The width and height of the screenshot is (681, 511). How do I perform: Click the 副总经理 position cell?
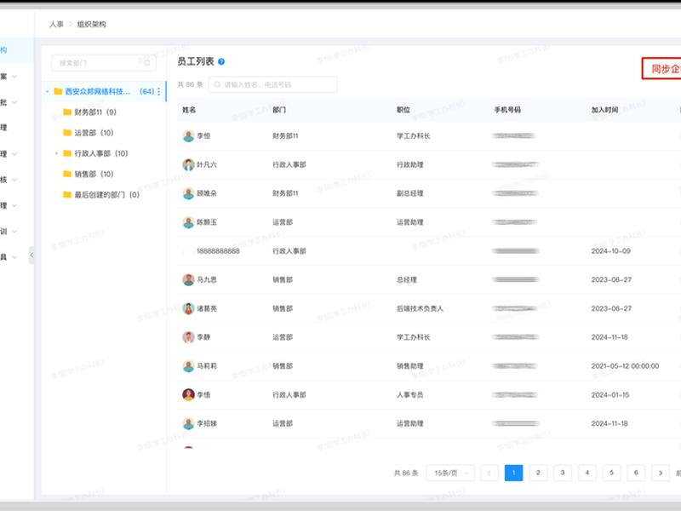tap(410, 193)
